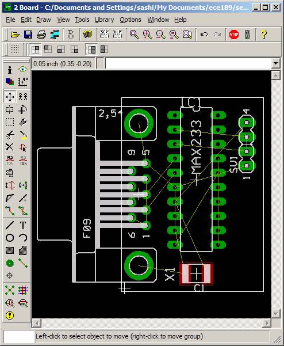
Task: Pick the Circle drawing tool
Action: coord(10,238)
